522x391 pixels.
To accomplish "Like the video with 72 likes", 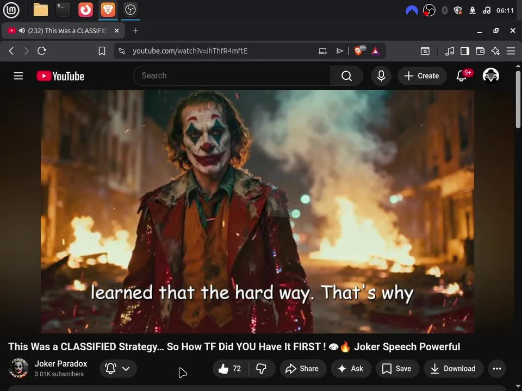I will tap(231, 368).
